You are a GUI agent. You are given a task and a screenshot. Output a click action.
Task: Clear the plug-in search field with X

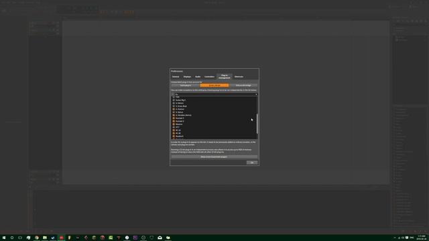[x=256, y=94]
